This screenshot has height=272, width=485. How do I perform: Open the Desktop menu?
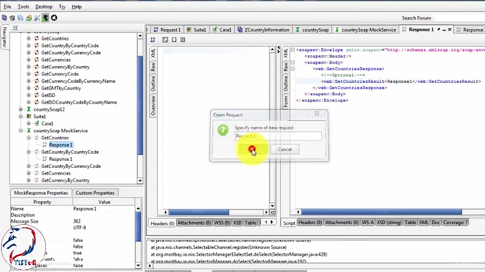pos(44,6)
